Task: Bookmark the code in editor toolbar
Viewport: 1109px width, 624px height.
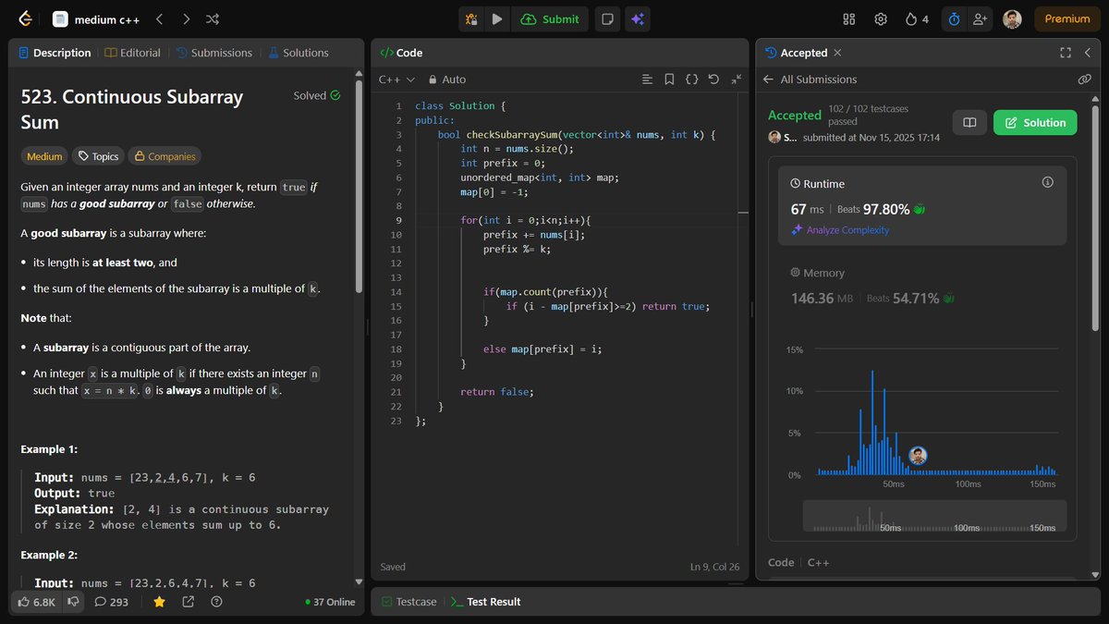Action: 669,80
